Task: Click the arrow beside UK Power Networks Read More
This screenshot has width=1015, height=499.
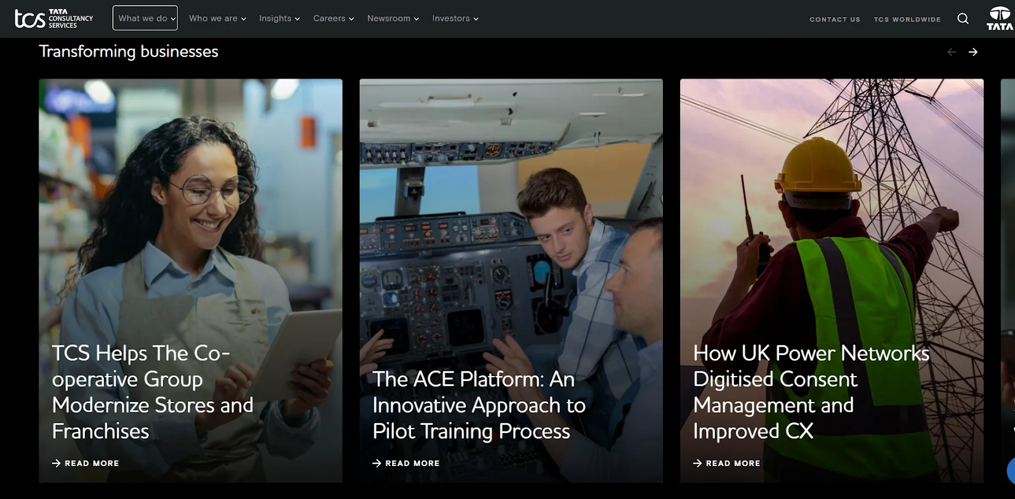Action: click(x=698, y=463)
